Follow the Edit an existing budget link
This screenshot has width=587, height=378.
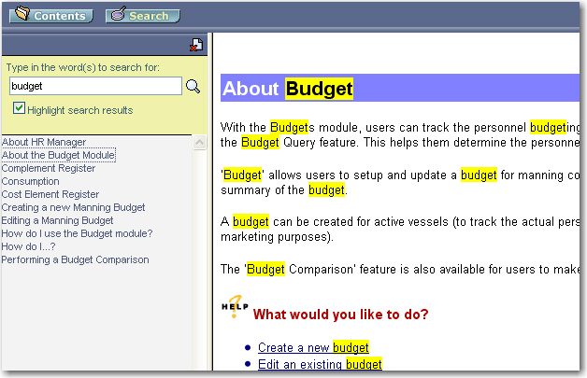320,364
